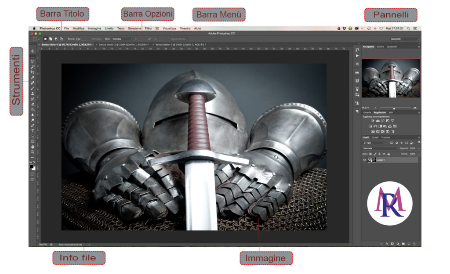Click New selection mode button
The width and height of the screenshot is (450, 274).
tap(45, 39)
